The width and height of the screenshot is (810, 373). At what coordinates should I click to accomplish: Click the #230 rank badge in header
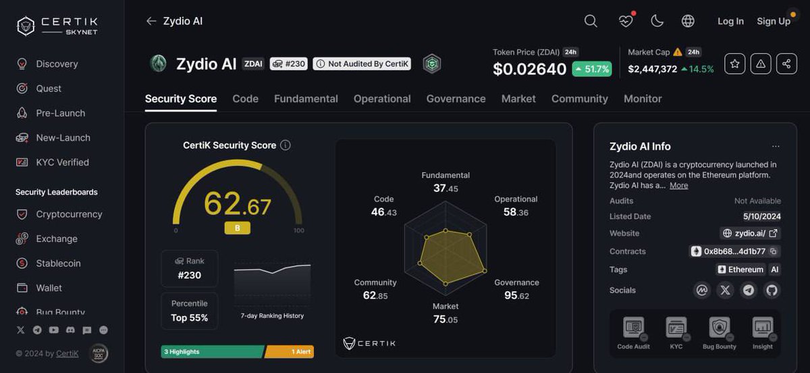coord(289,64)
